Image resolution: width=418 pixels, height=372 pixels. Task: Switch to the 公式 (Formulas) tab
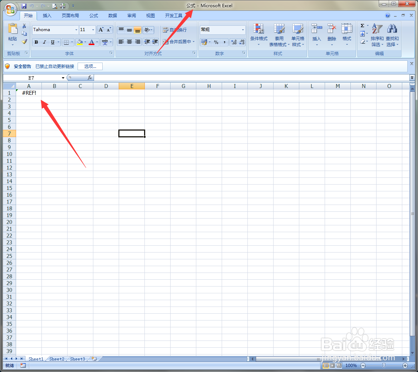point(94,15)
